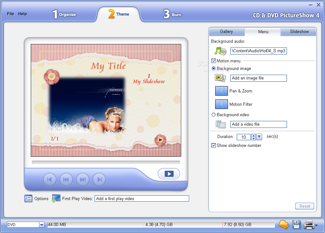Open the File menu
This screenshot has height=233, width=325.
pyautogui.click(x=10, y=14)
